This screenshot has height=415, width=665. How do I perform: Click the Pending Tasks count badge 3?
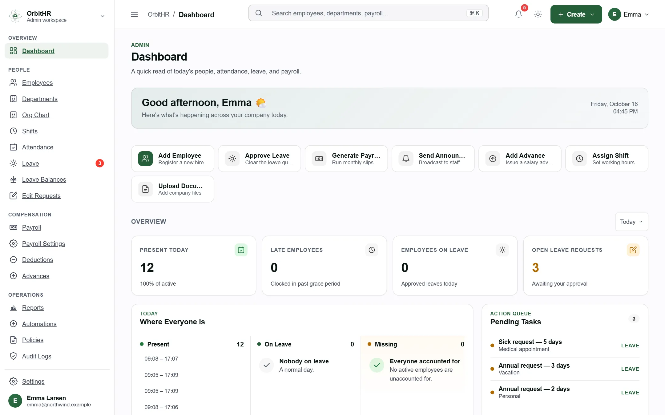click(634, 319)
